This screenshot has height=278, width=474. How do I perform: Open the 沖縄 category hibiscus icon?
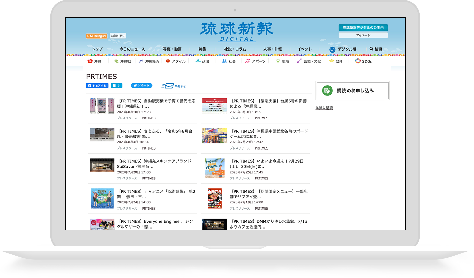click(90, 61)
